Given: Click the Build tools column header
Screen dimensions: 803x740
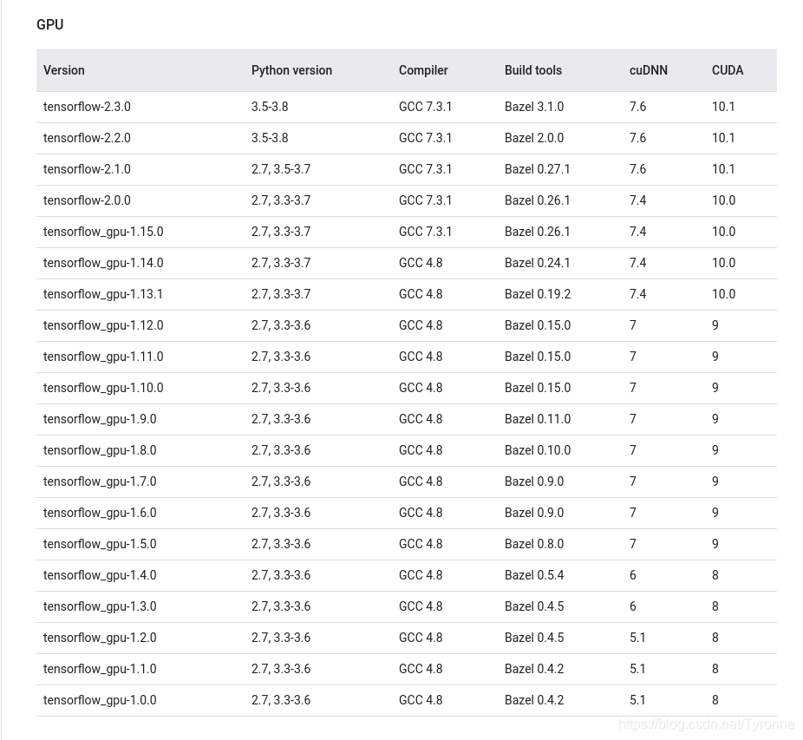Looking at the screenshot, I should 533,70.
